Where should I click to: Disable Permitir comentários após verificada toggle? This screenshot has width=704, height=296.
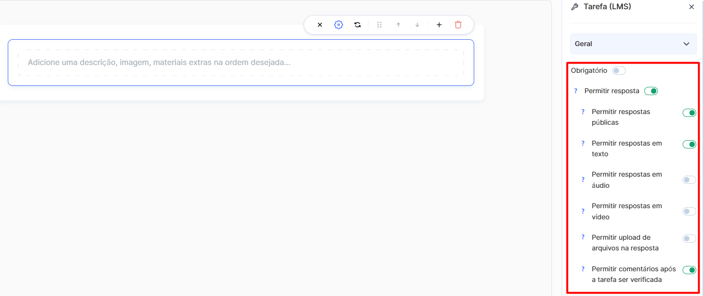[689, 270]
